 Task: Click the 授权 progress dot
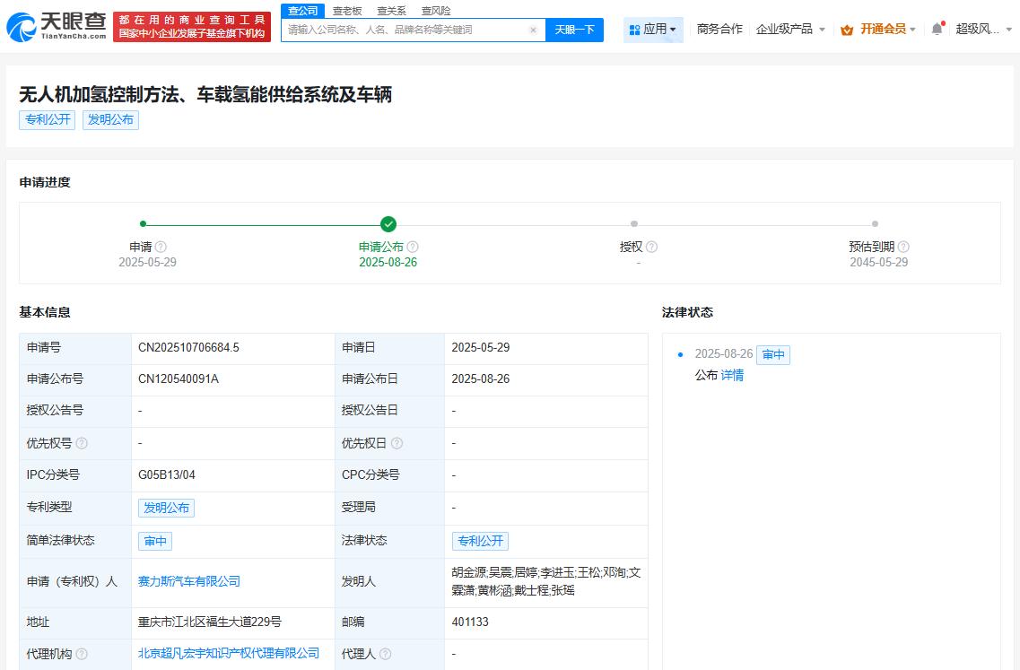tap(634, 223)
